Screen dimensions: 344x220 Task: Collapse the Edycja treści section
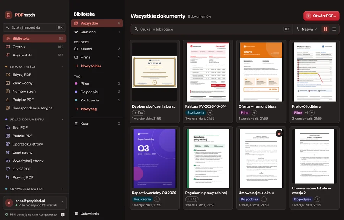pyautogui.click(x=62, y=67)
